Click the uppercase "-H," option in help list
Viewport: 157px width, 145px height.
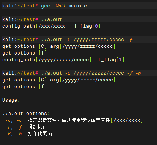point(9,134)
